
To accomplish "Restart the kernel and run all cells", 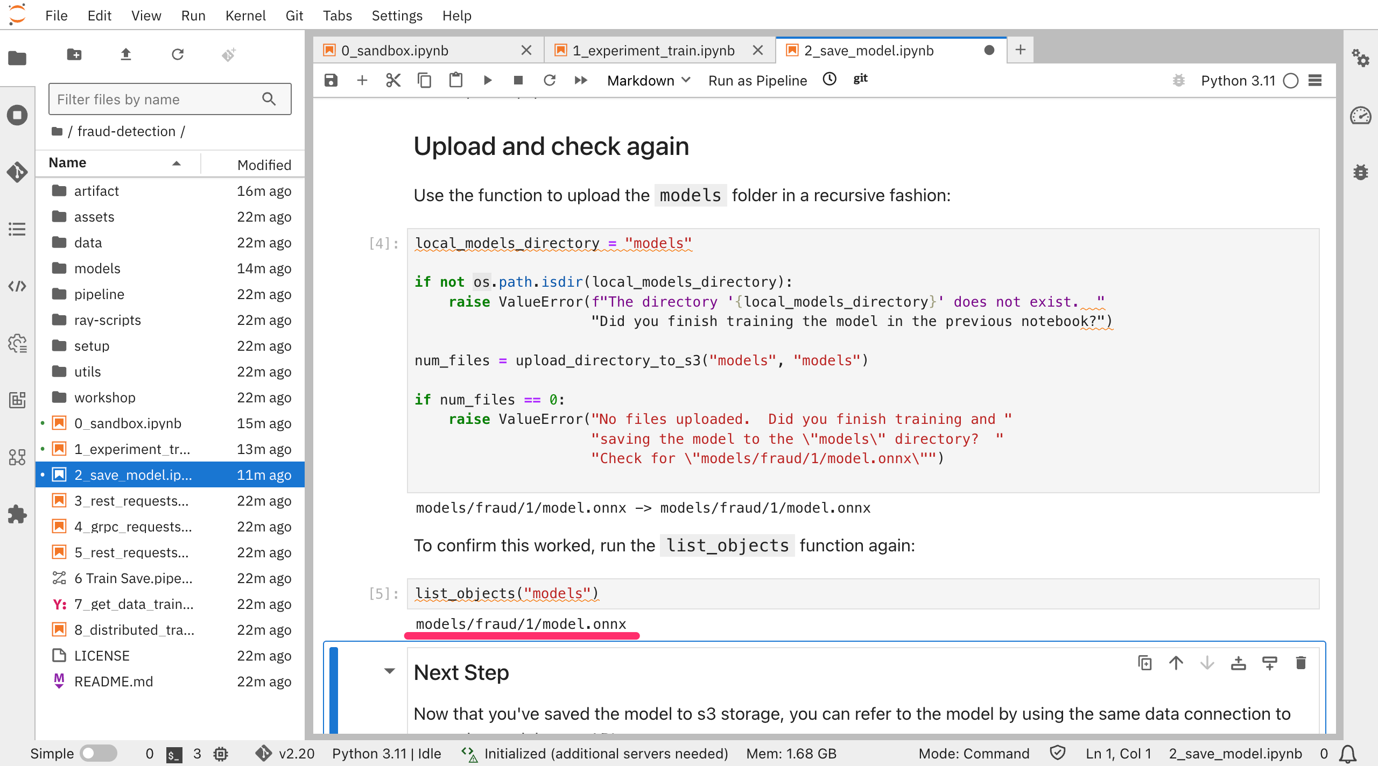I will coord(581,80).
